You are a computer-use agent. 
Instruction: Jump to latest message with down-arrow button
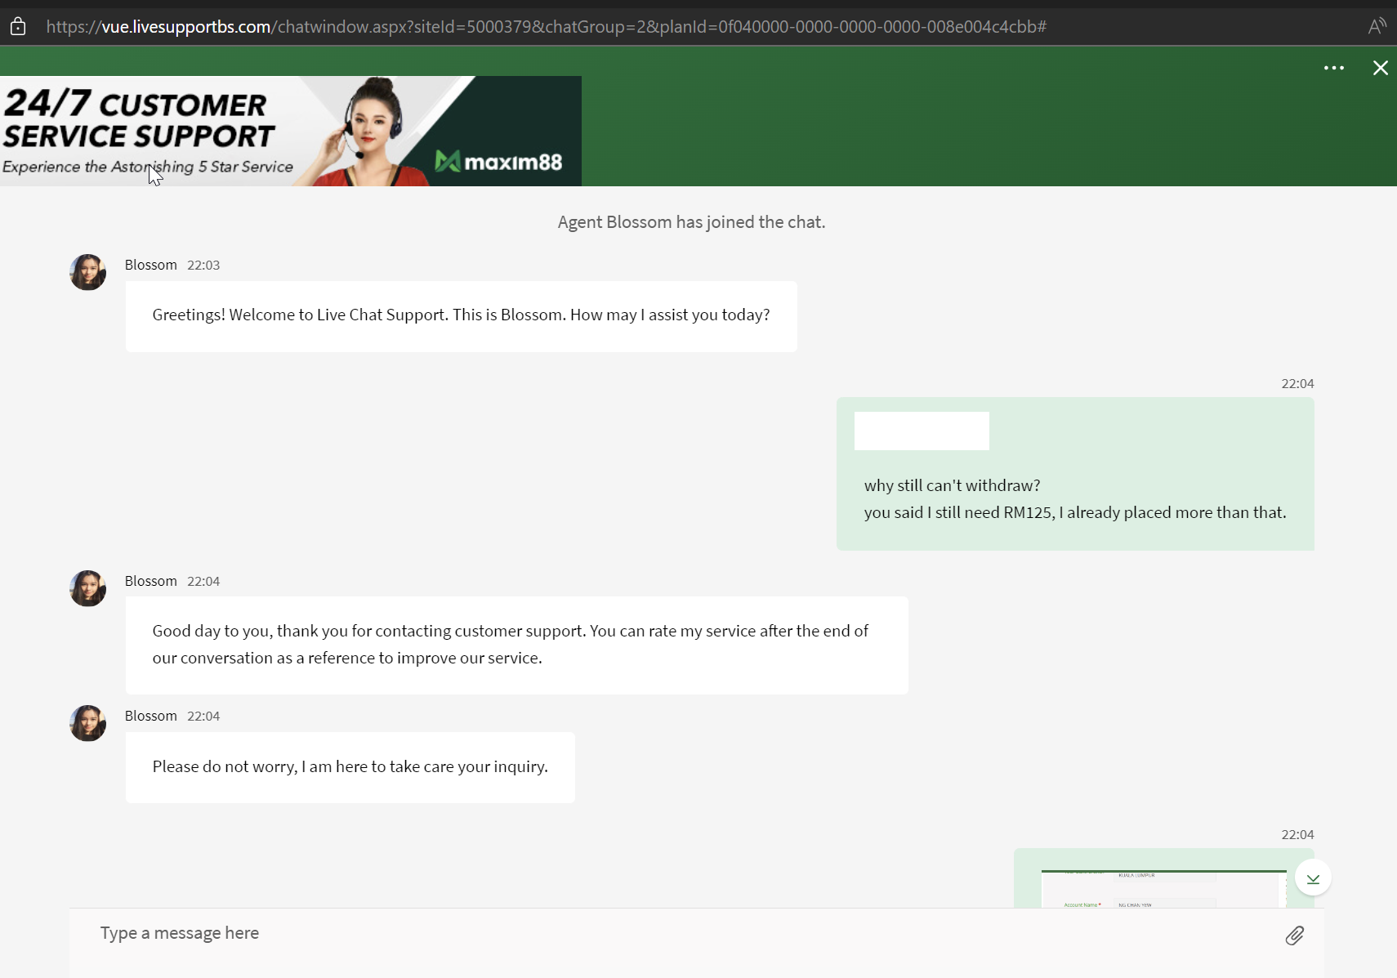(1313, 878)
